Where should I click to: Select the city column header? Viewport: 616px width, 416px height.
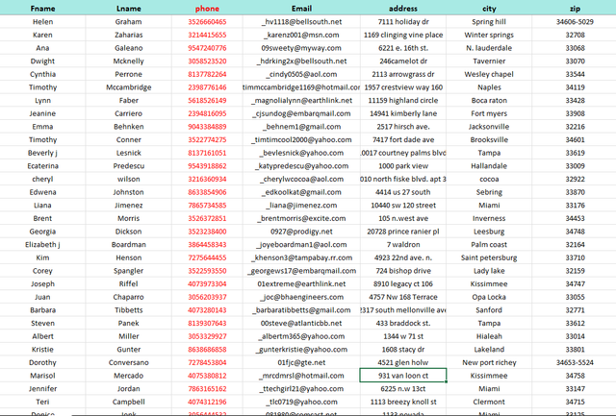(489, 9)
